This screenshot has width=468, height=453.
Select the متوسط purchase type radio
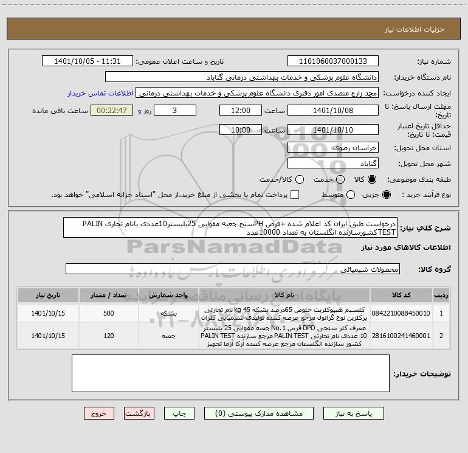[x=351, y=195]
